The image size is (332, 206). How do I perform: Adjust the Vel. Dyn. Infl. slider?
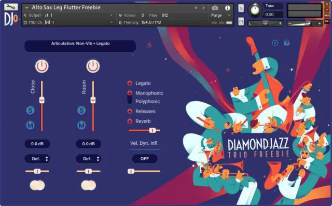click(144, 171)
